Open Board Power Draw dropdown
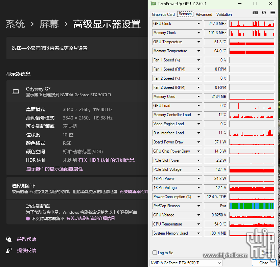The height and width of the screenshot is (267, 280). tap(199, 142)
